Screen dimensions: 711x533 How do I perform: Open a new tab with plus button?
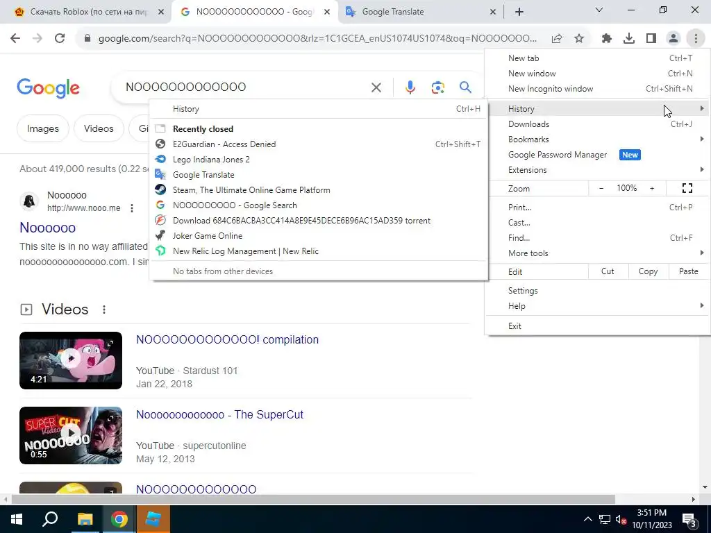[x=519, y=12]
